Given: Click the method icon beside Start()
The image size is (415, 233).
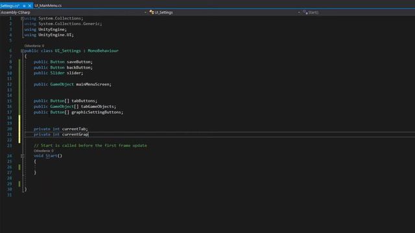Looking at the screenshot, I should [305, 12].
